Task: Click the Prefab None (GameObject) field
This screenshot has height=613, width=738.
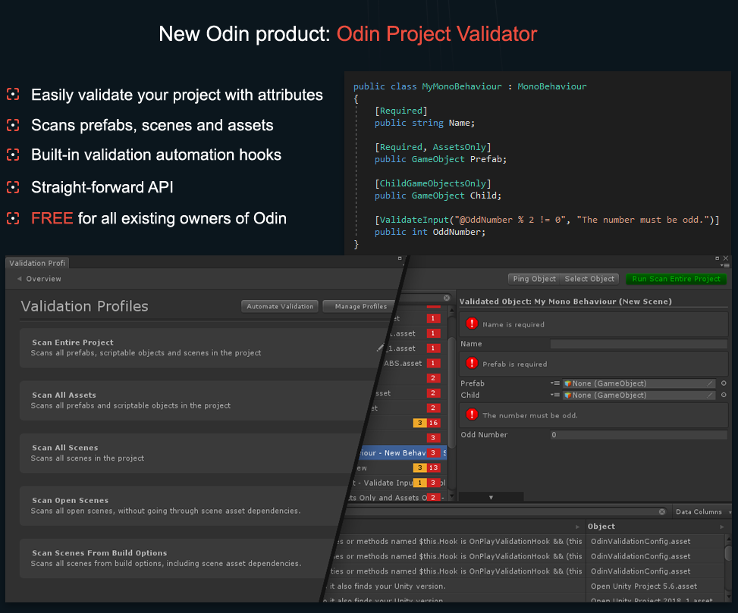Action: tap(639, 383)
